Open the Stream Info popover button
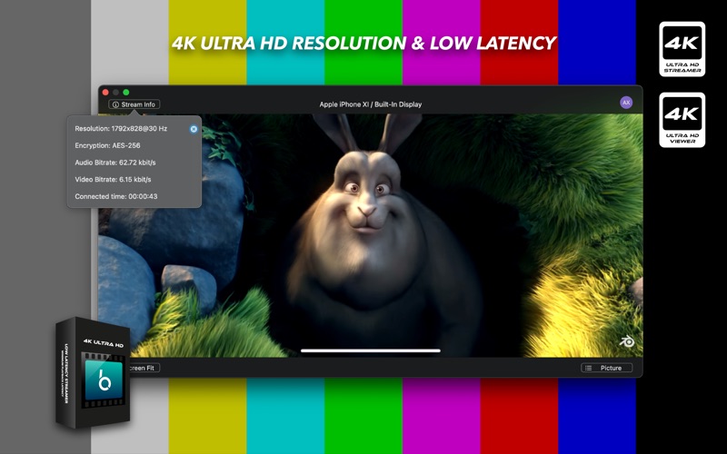727x454 pixels. [134, 104]
